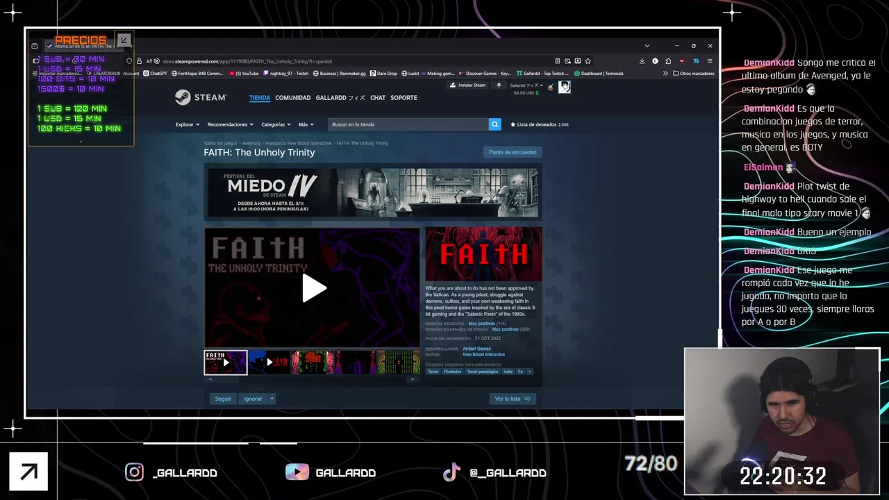
Task: Click Todos los juegos breadcrumb
Action: 220,143
